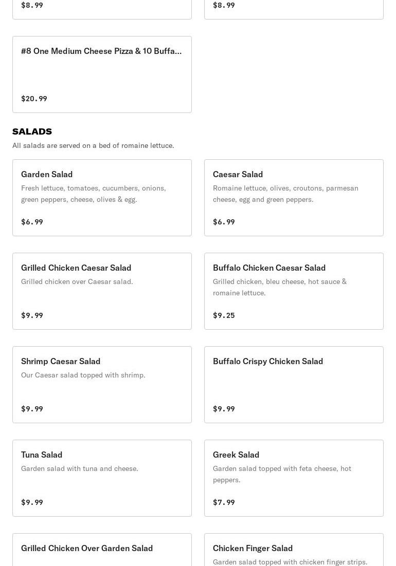This screenshot has height=566, width=396.
Task: Click the romaine lettuce section note text
Action: tap(93, 146)
